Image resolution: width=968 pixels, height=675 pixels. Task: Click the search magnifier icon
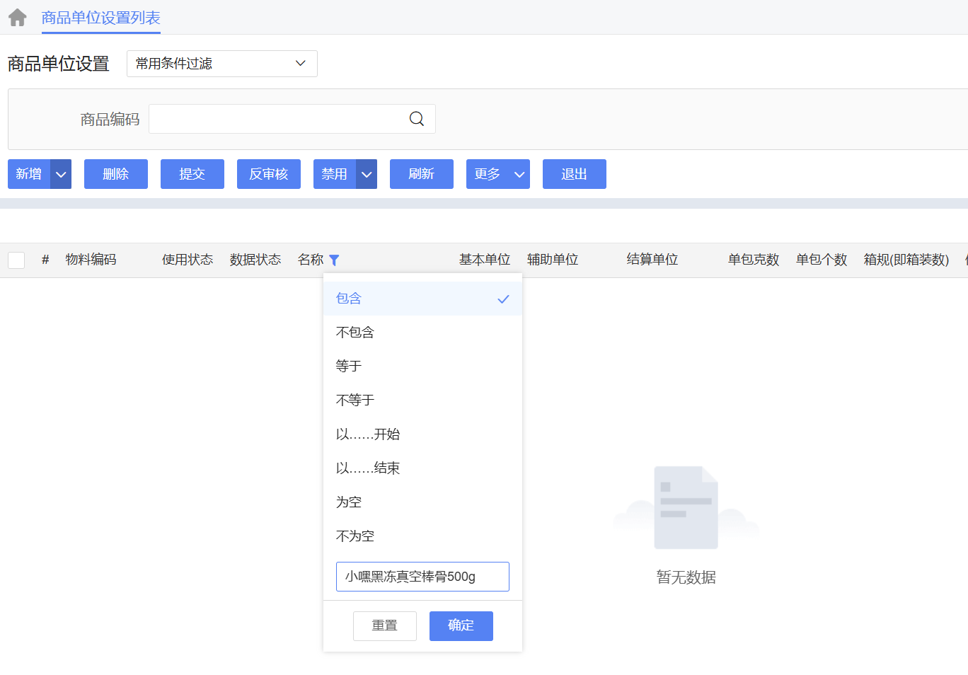pyautogui.click(x=417, y=119)
